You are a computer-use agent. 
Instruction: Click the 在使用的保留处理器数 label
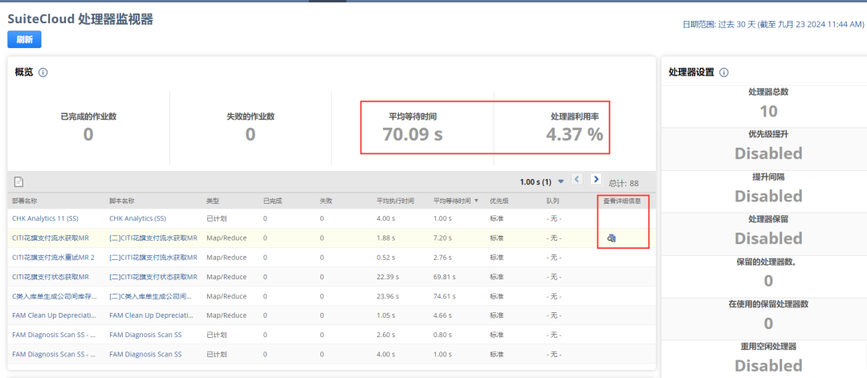click(768, 304)
